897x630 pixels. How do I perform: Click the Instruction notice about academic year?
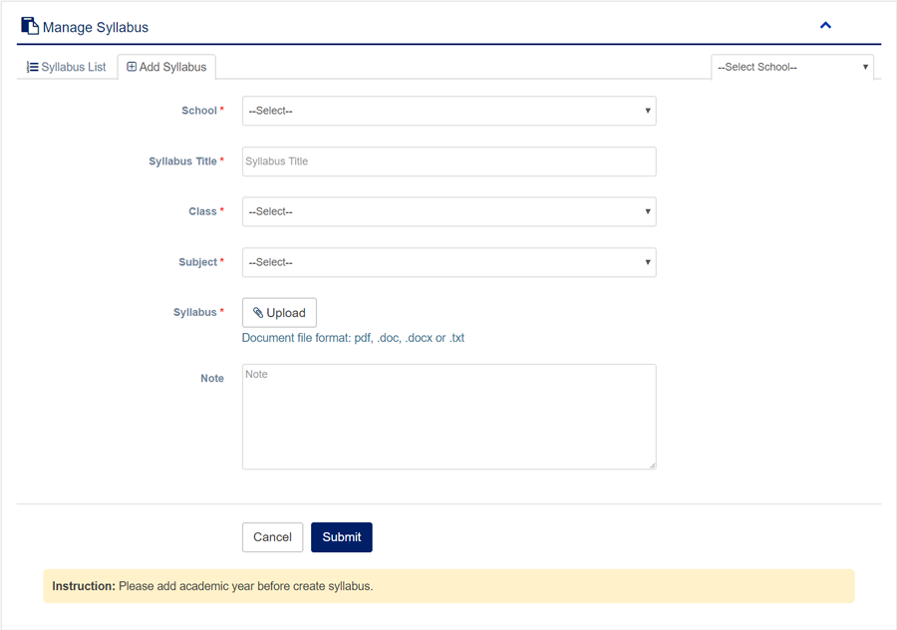(449, 586)
